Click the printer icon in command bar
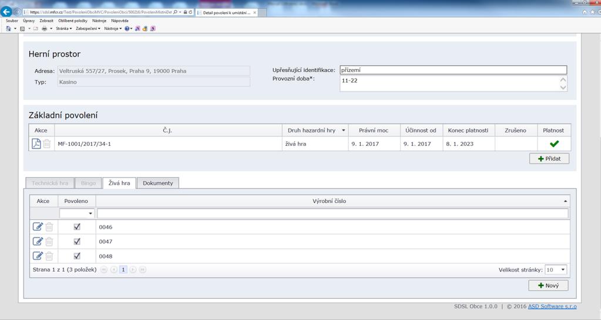The width and height of the screenshot is (601, 320). click(45, 29)
